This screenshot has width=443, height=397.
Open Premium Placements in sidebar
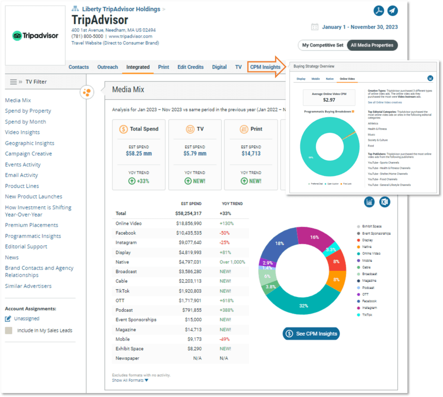pyautogui.click(x=31, y=225)
